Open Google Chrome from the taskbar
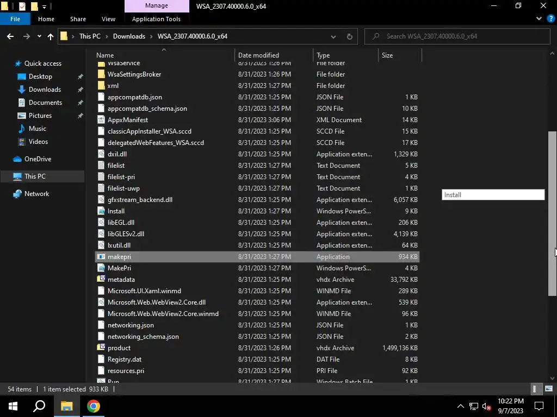 [94, 406]
